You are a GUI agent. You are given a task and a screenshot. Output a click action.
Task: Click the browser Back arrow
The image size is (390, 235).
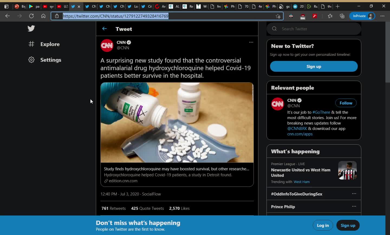8,16
